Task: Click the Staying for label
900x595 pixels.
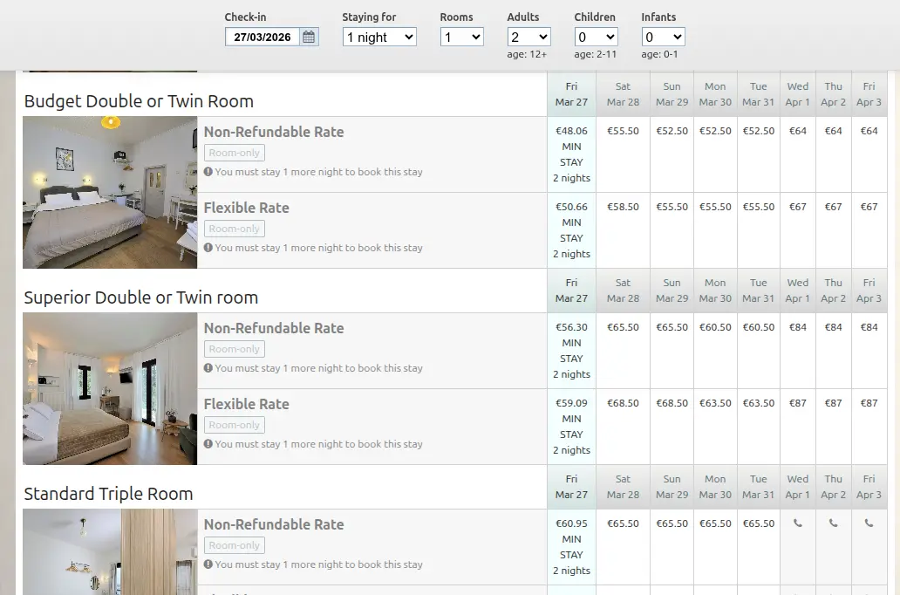Action: (369, 17)
